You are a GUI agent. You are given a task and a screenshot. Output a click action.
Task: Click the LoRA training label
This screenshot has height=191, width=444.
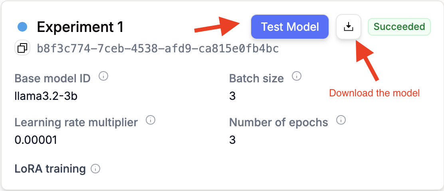[50, 169]
